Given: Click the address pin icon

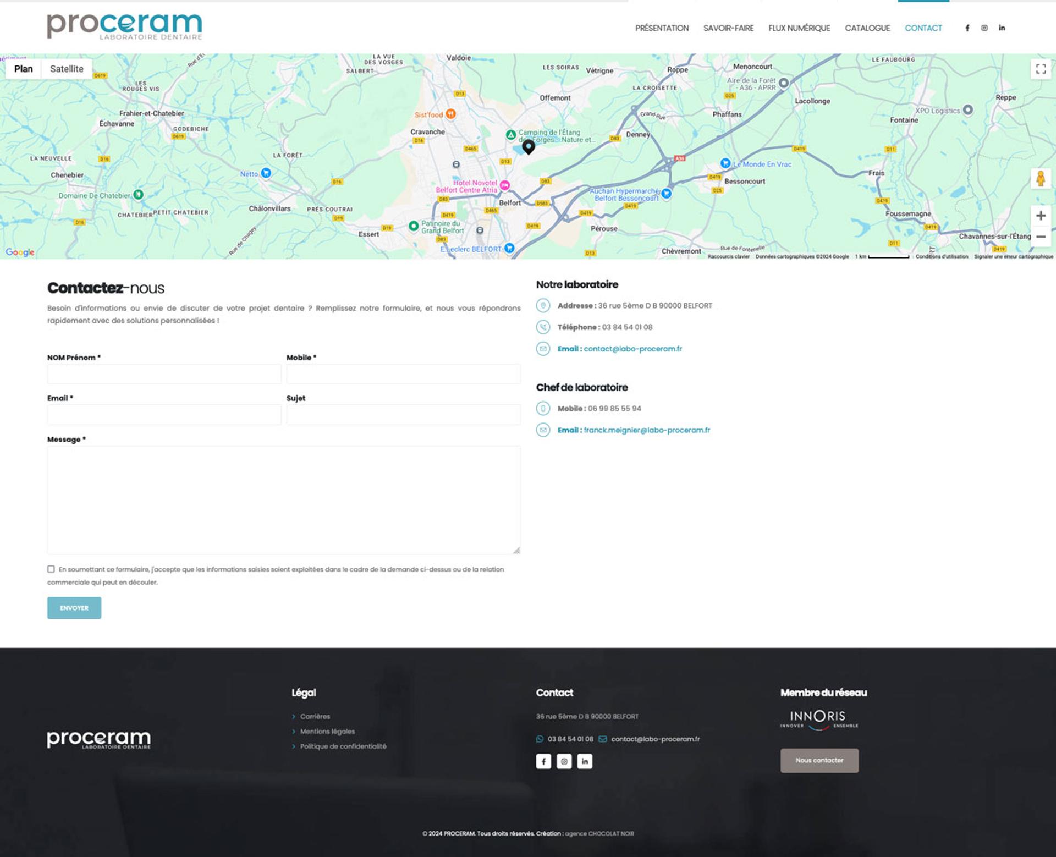Looking at the screenshot, I should pyautogui.click(x=543, y=305).
